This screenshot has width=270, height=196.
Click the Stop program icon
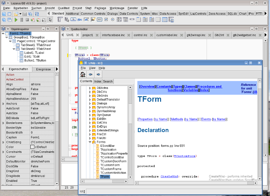(x=27, y=20)
